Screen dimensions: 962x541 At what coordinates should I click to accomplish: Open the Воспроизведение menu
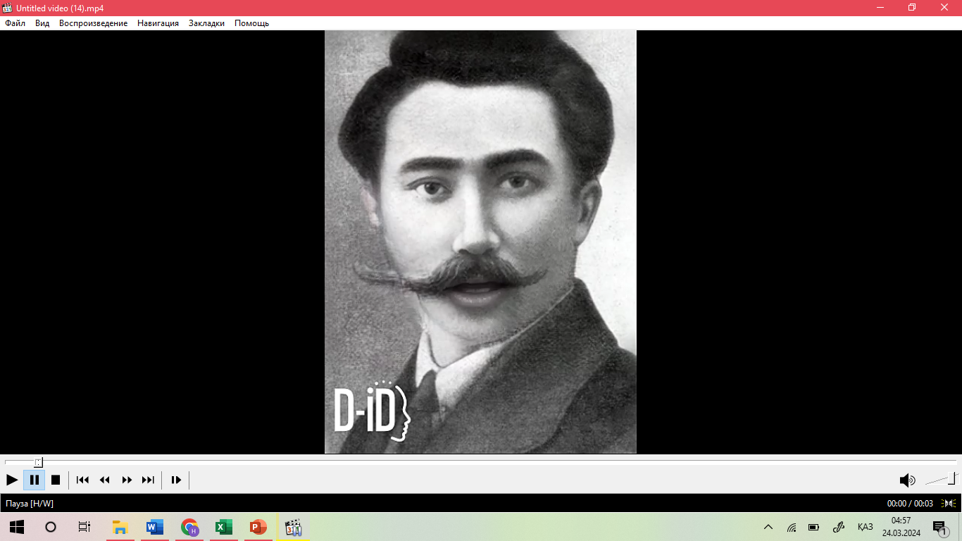pyautogui.click(x=93, y=23)
